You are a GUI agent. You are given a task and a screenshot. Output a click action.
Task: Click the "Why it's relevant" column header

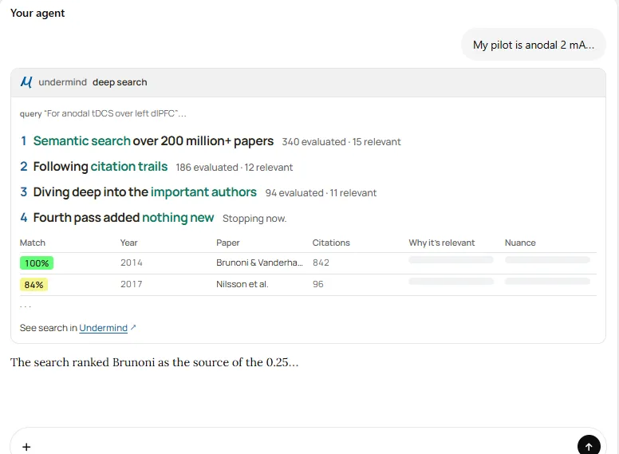441,243
